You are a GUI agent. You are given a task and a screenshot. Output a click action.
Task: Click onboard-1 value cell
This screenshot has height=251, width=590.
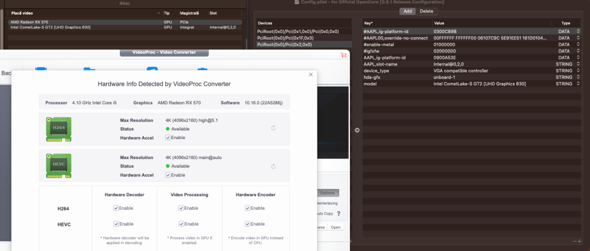point(444,77)
